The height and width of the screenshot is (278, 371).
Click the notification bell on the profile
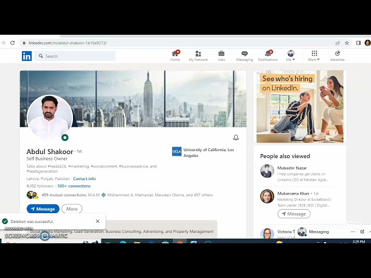(x=236, y=137)
